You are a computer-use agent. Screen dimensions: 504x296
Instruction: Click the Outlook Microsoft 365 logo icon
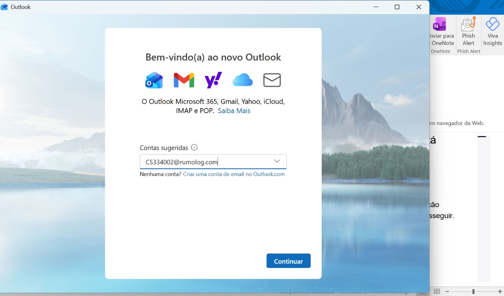pyautogui.click(x=154, y=80)
